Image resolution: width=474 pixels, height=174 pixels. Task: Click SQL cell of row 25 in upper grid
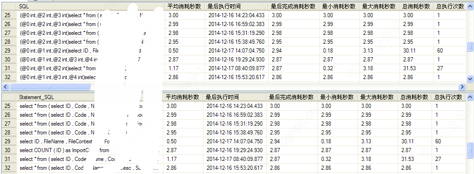[x=91, y=15]
